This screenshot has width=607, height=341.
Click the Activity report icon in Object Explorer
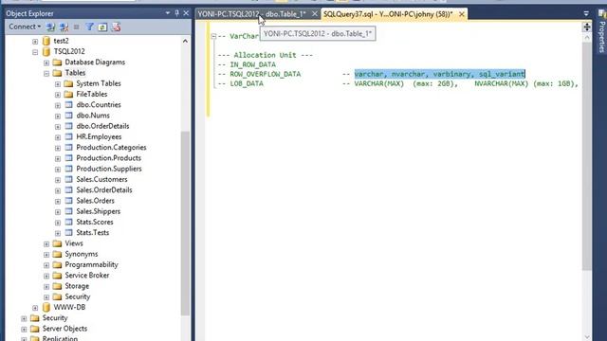pyautogui.click(x=116, y=27)
